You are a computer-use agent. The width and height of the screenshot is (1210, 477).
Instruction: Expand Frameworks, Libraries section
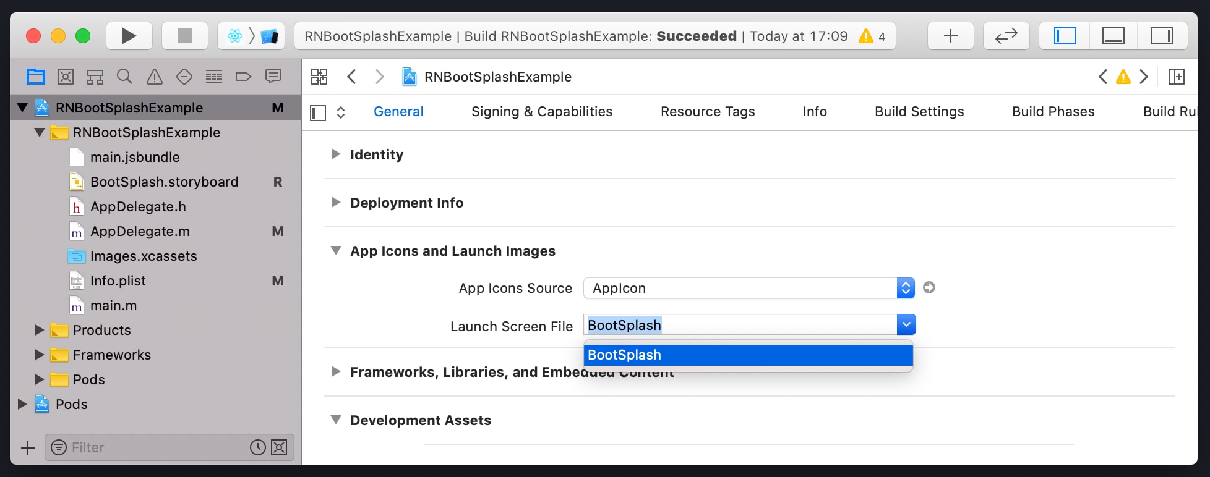pos(335,371)
